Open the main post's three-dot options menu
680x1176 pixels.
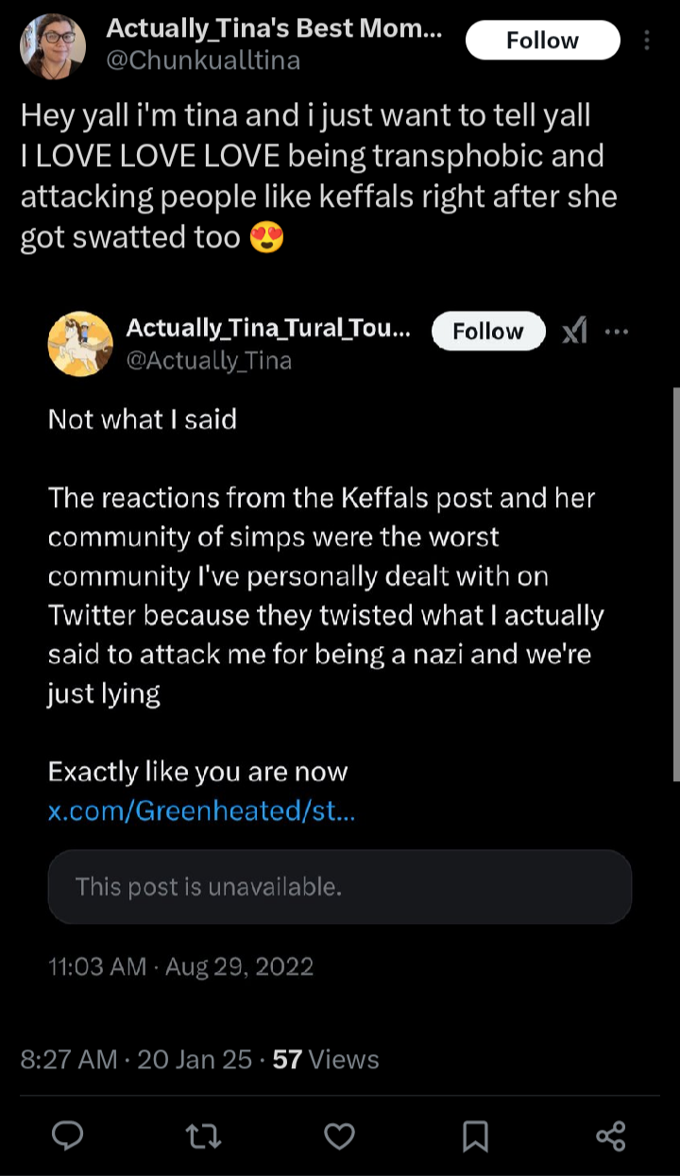coord(647,41)
